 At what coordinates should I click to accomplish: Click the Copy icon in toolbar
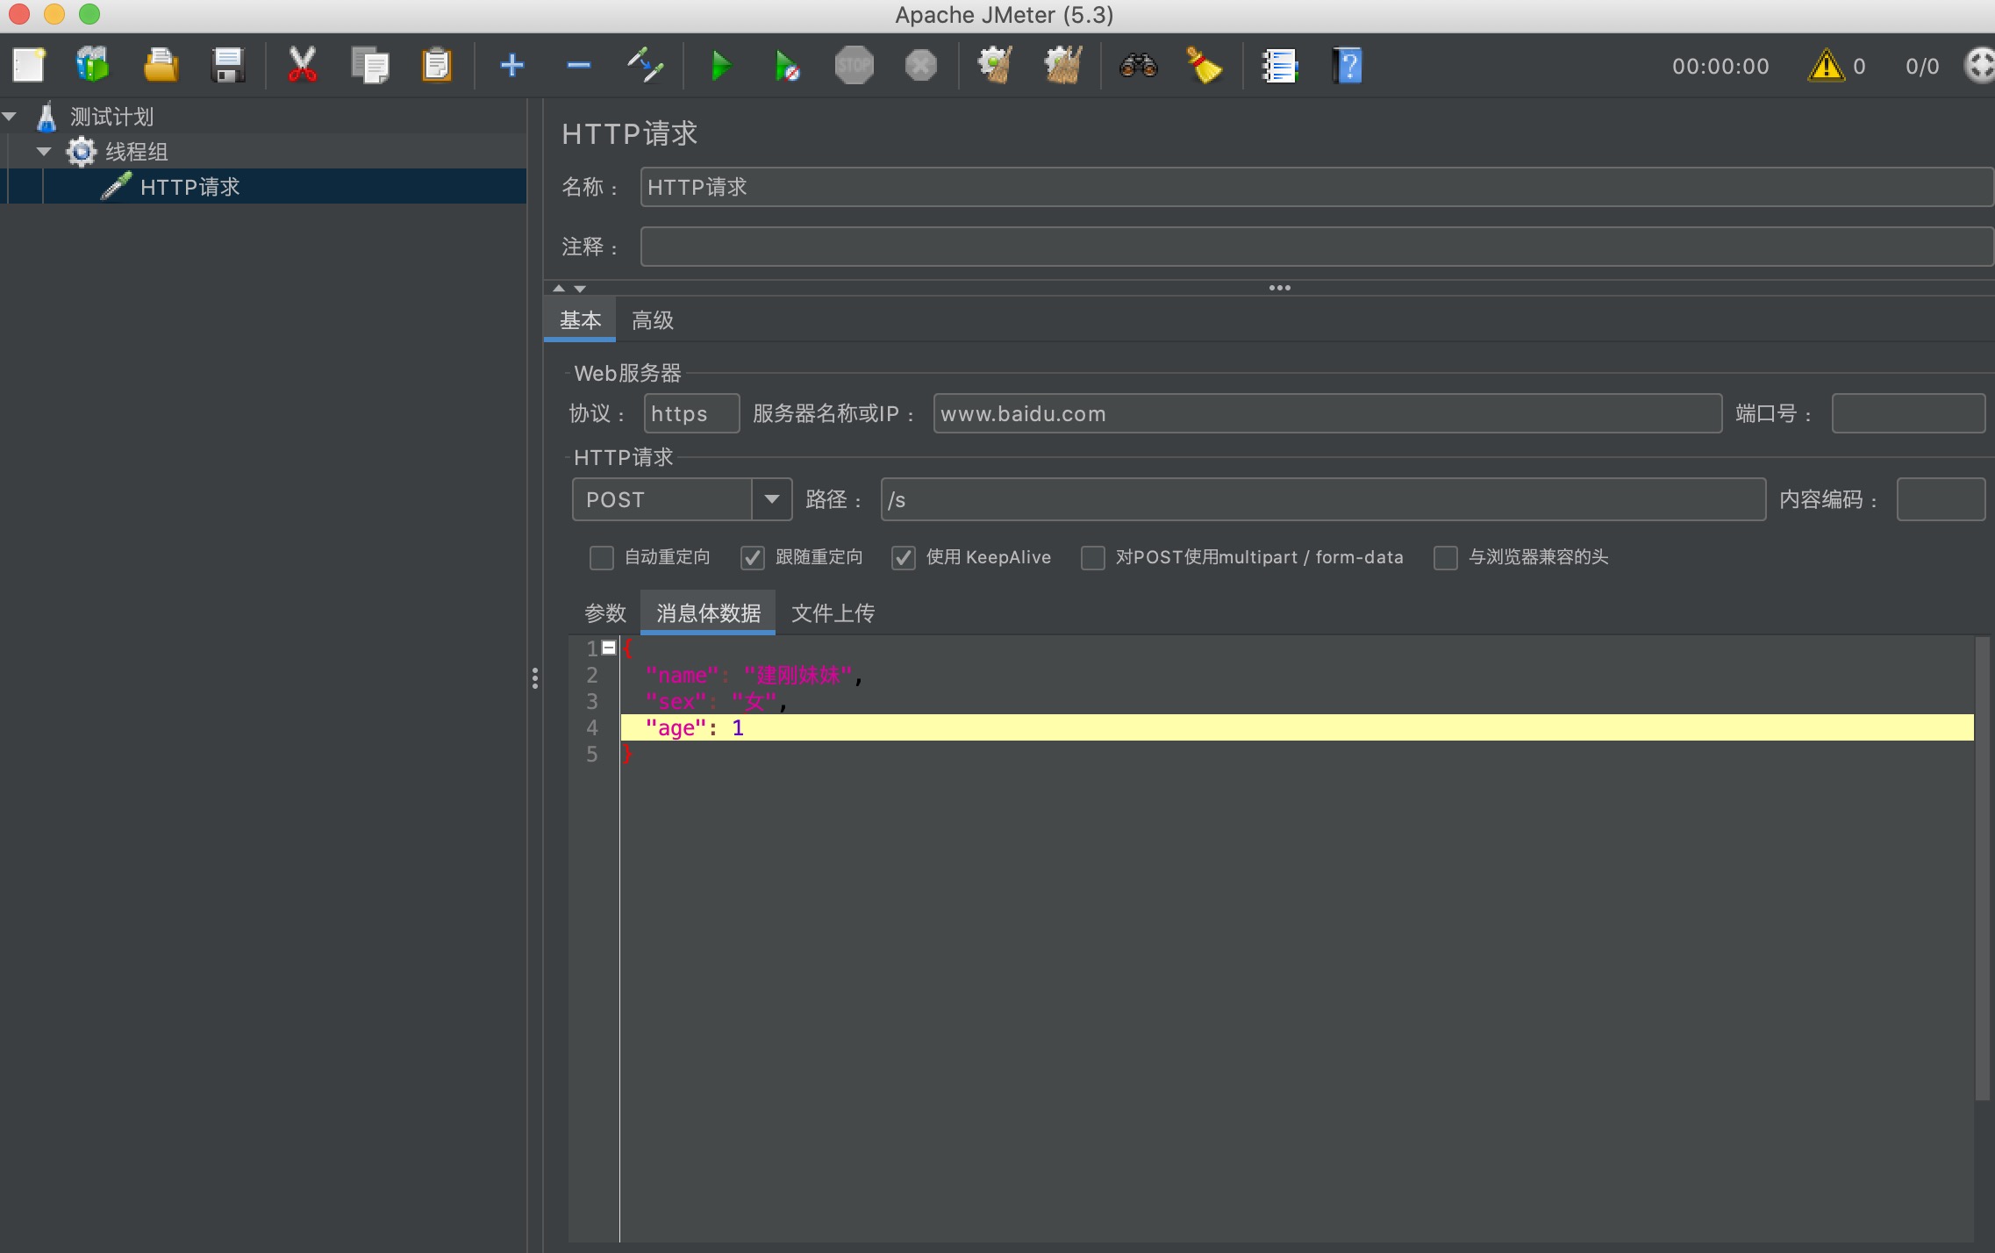click(370, 66)
